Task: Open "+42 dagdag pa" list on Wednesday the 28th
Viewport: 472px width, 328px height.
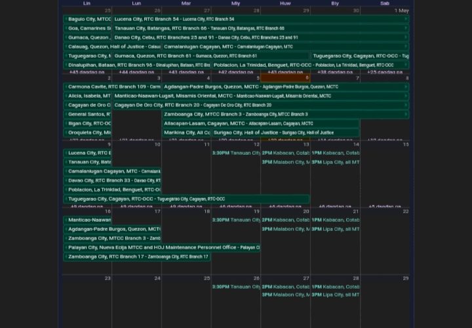Action: (235, 72)
